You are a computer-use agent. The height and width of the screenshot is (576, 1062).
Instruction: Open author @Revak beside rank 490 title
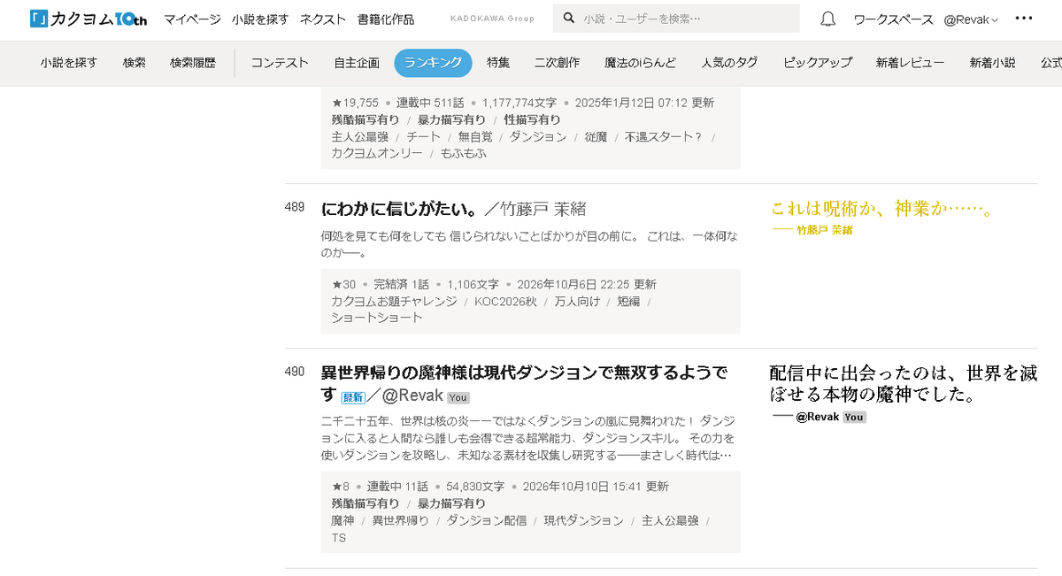412,396
